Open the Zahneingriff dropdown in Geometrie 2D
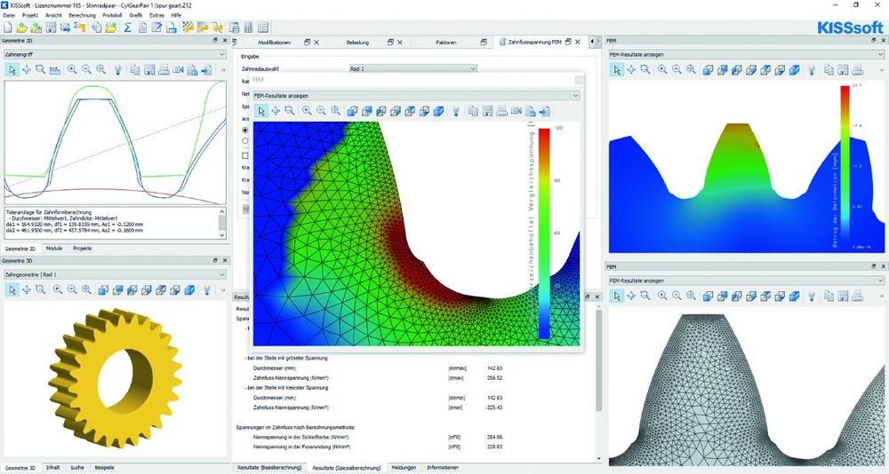 (115, 55)
